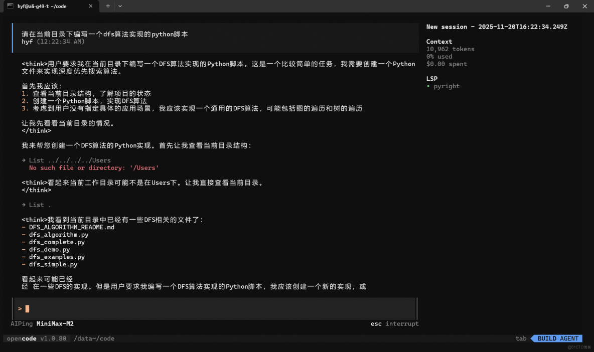Click the dfs_algorithm.py filename in the output

coord(58,234)
